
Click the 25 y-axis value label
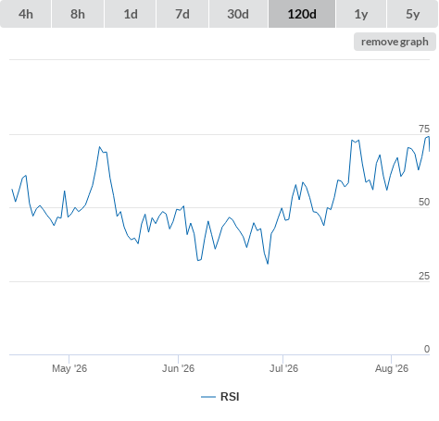[424, 276]
